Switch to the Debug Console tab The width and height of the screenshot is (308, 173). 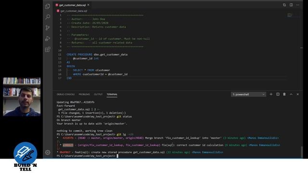click(x=65, y=94)
